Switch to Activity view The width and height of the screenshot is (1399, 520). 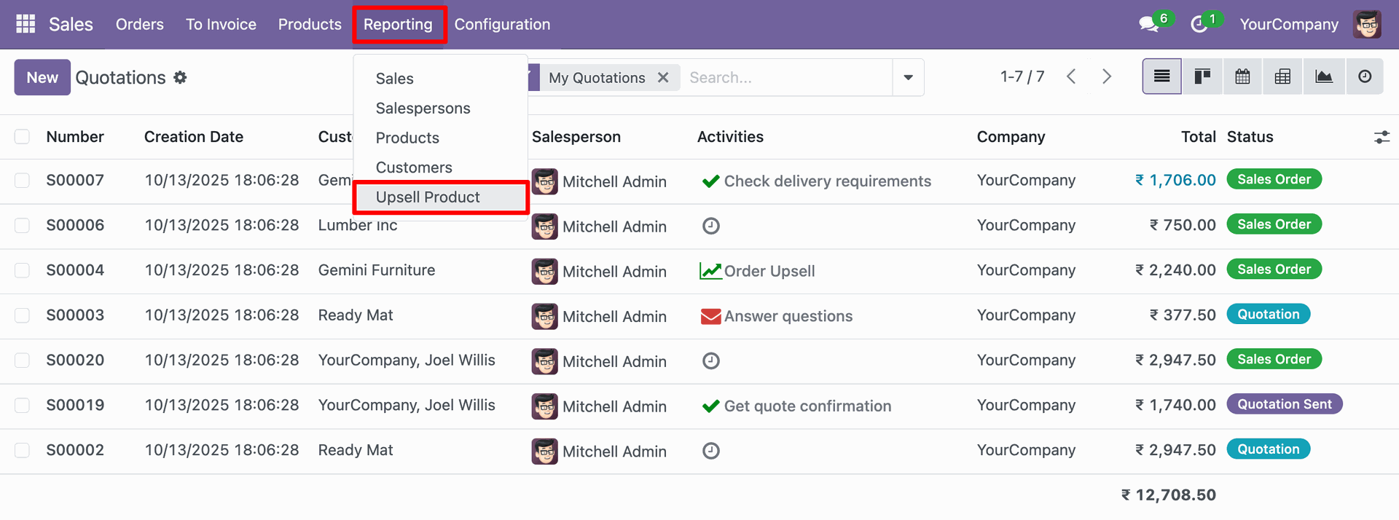click(x=1365, y=76)
